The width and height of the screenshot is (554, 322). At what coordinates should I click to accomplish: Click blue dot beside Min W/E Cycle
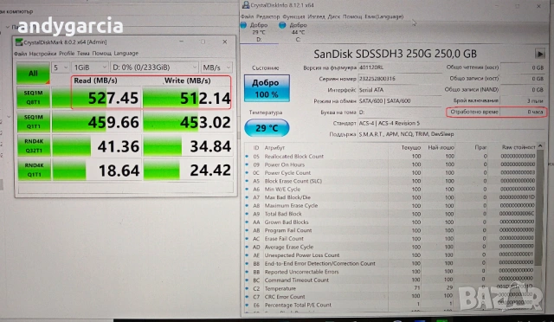(x=247, y=189)
